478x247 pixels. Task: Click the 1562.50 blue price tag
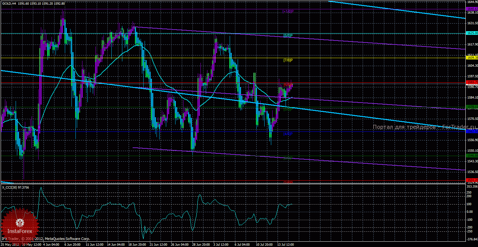pos(472,131)
